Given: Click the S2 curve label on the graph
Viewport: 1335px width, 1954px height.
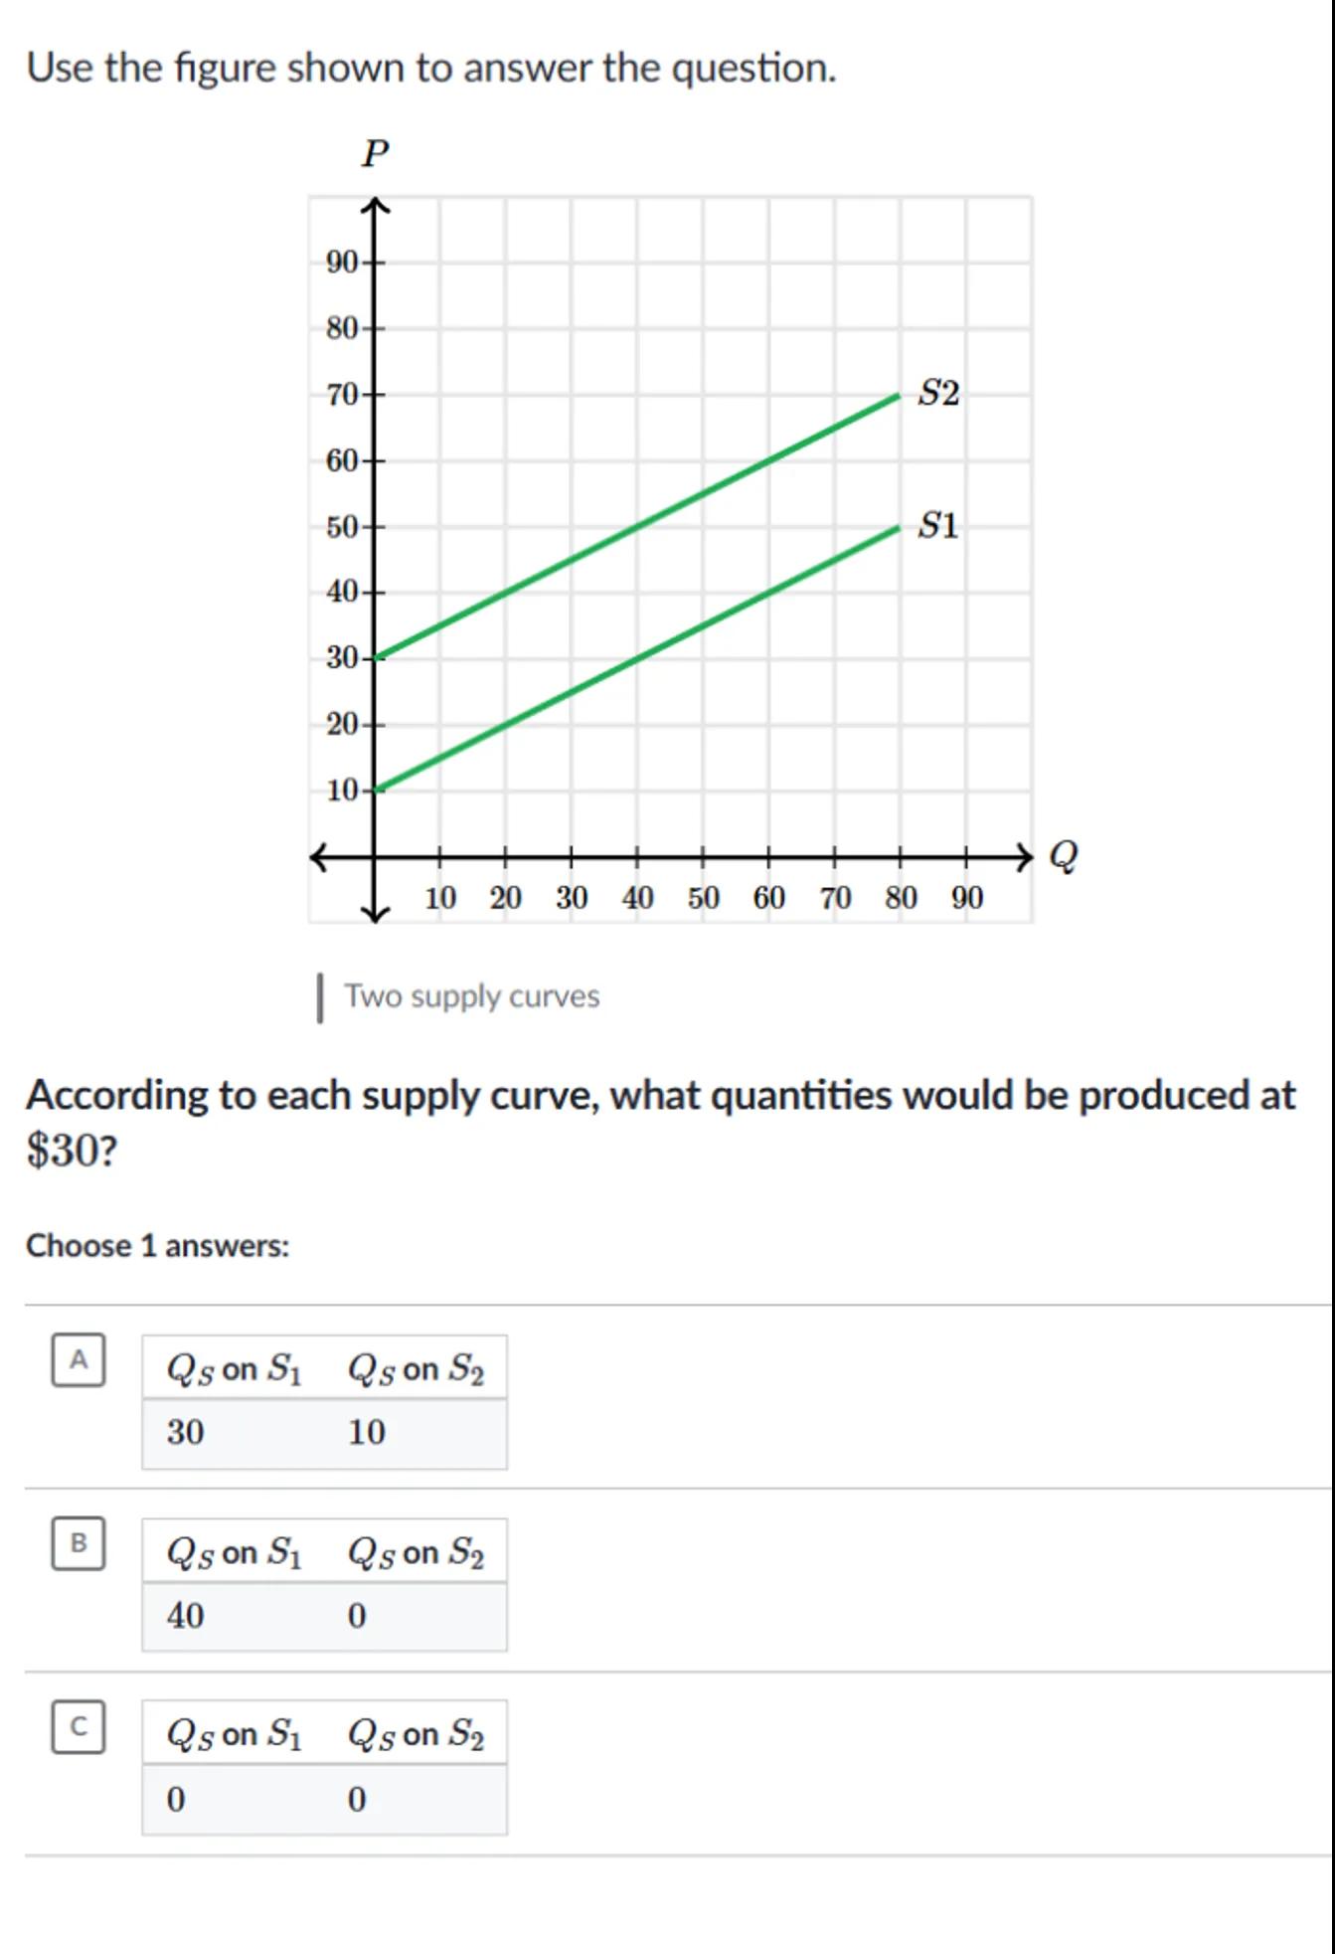Looking at the screenshot, I should coord(938,393).
